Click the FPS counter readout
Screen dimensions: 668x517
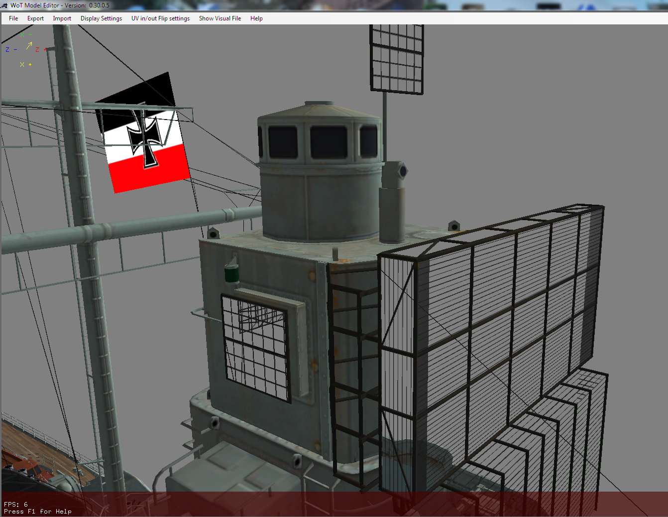pos(16,504)
